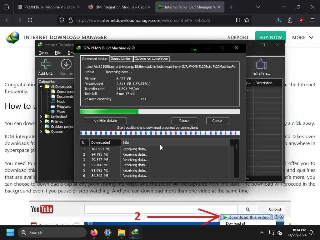Select the Grabber projects category
Screen dimensions: 320x240
point(60,127)
